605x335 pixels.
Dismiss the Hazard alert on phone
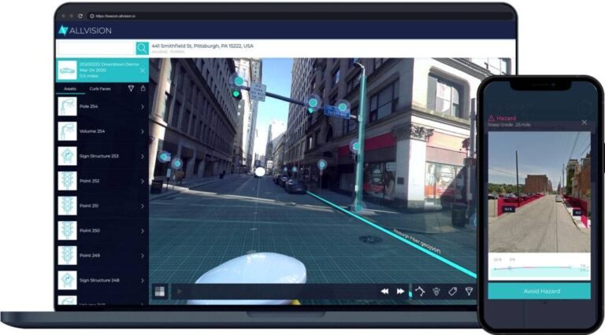(x=585, y=122)
